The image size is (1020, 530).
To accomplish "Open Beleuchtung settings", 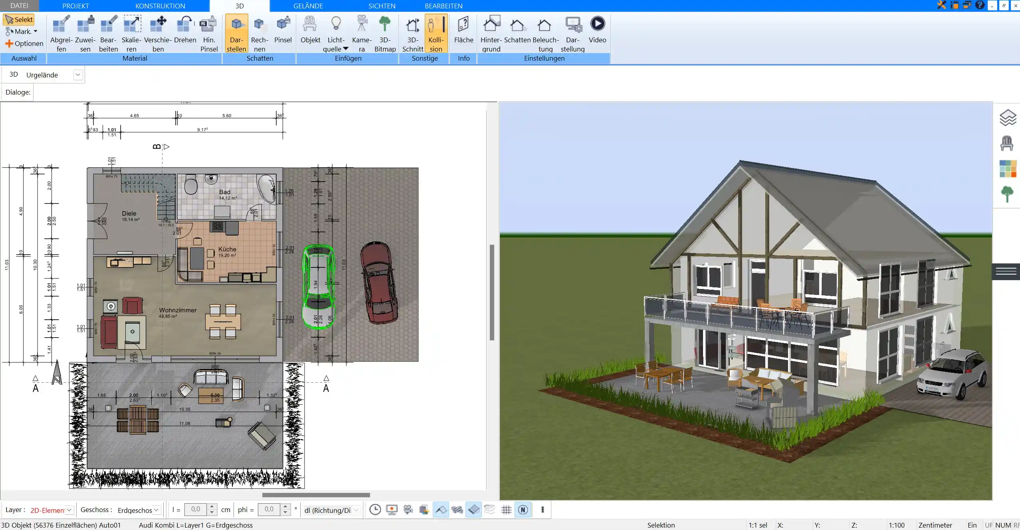I will [545, 34].
